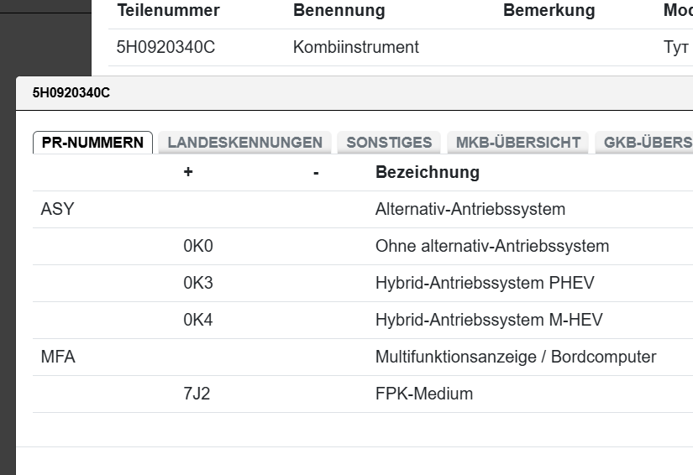Click the 0K0 PR code
The width and height of the screenshot is (693, 475).
click(x=198, y=247)
